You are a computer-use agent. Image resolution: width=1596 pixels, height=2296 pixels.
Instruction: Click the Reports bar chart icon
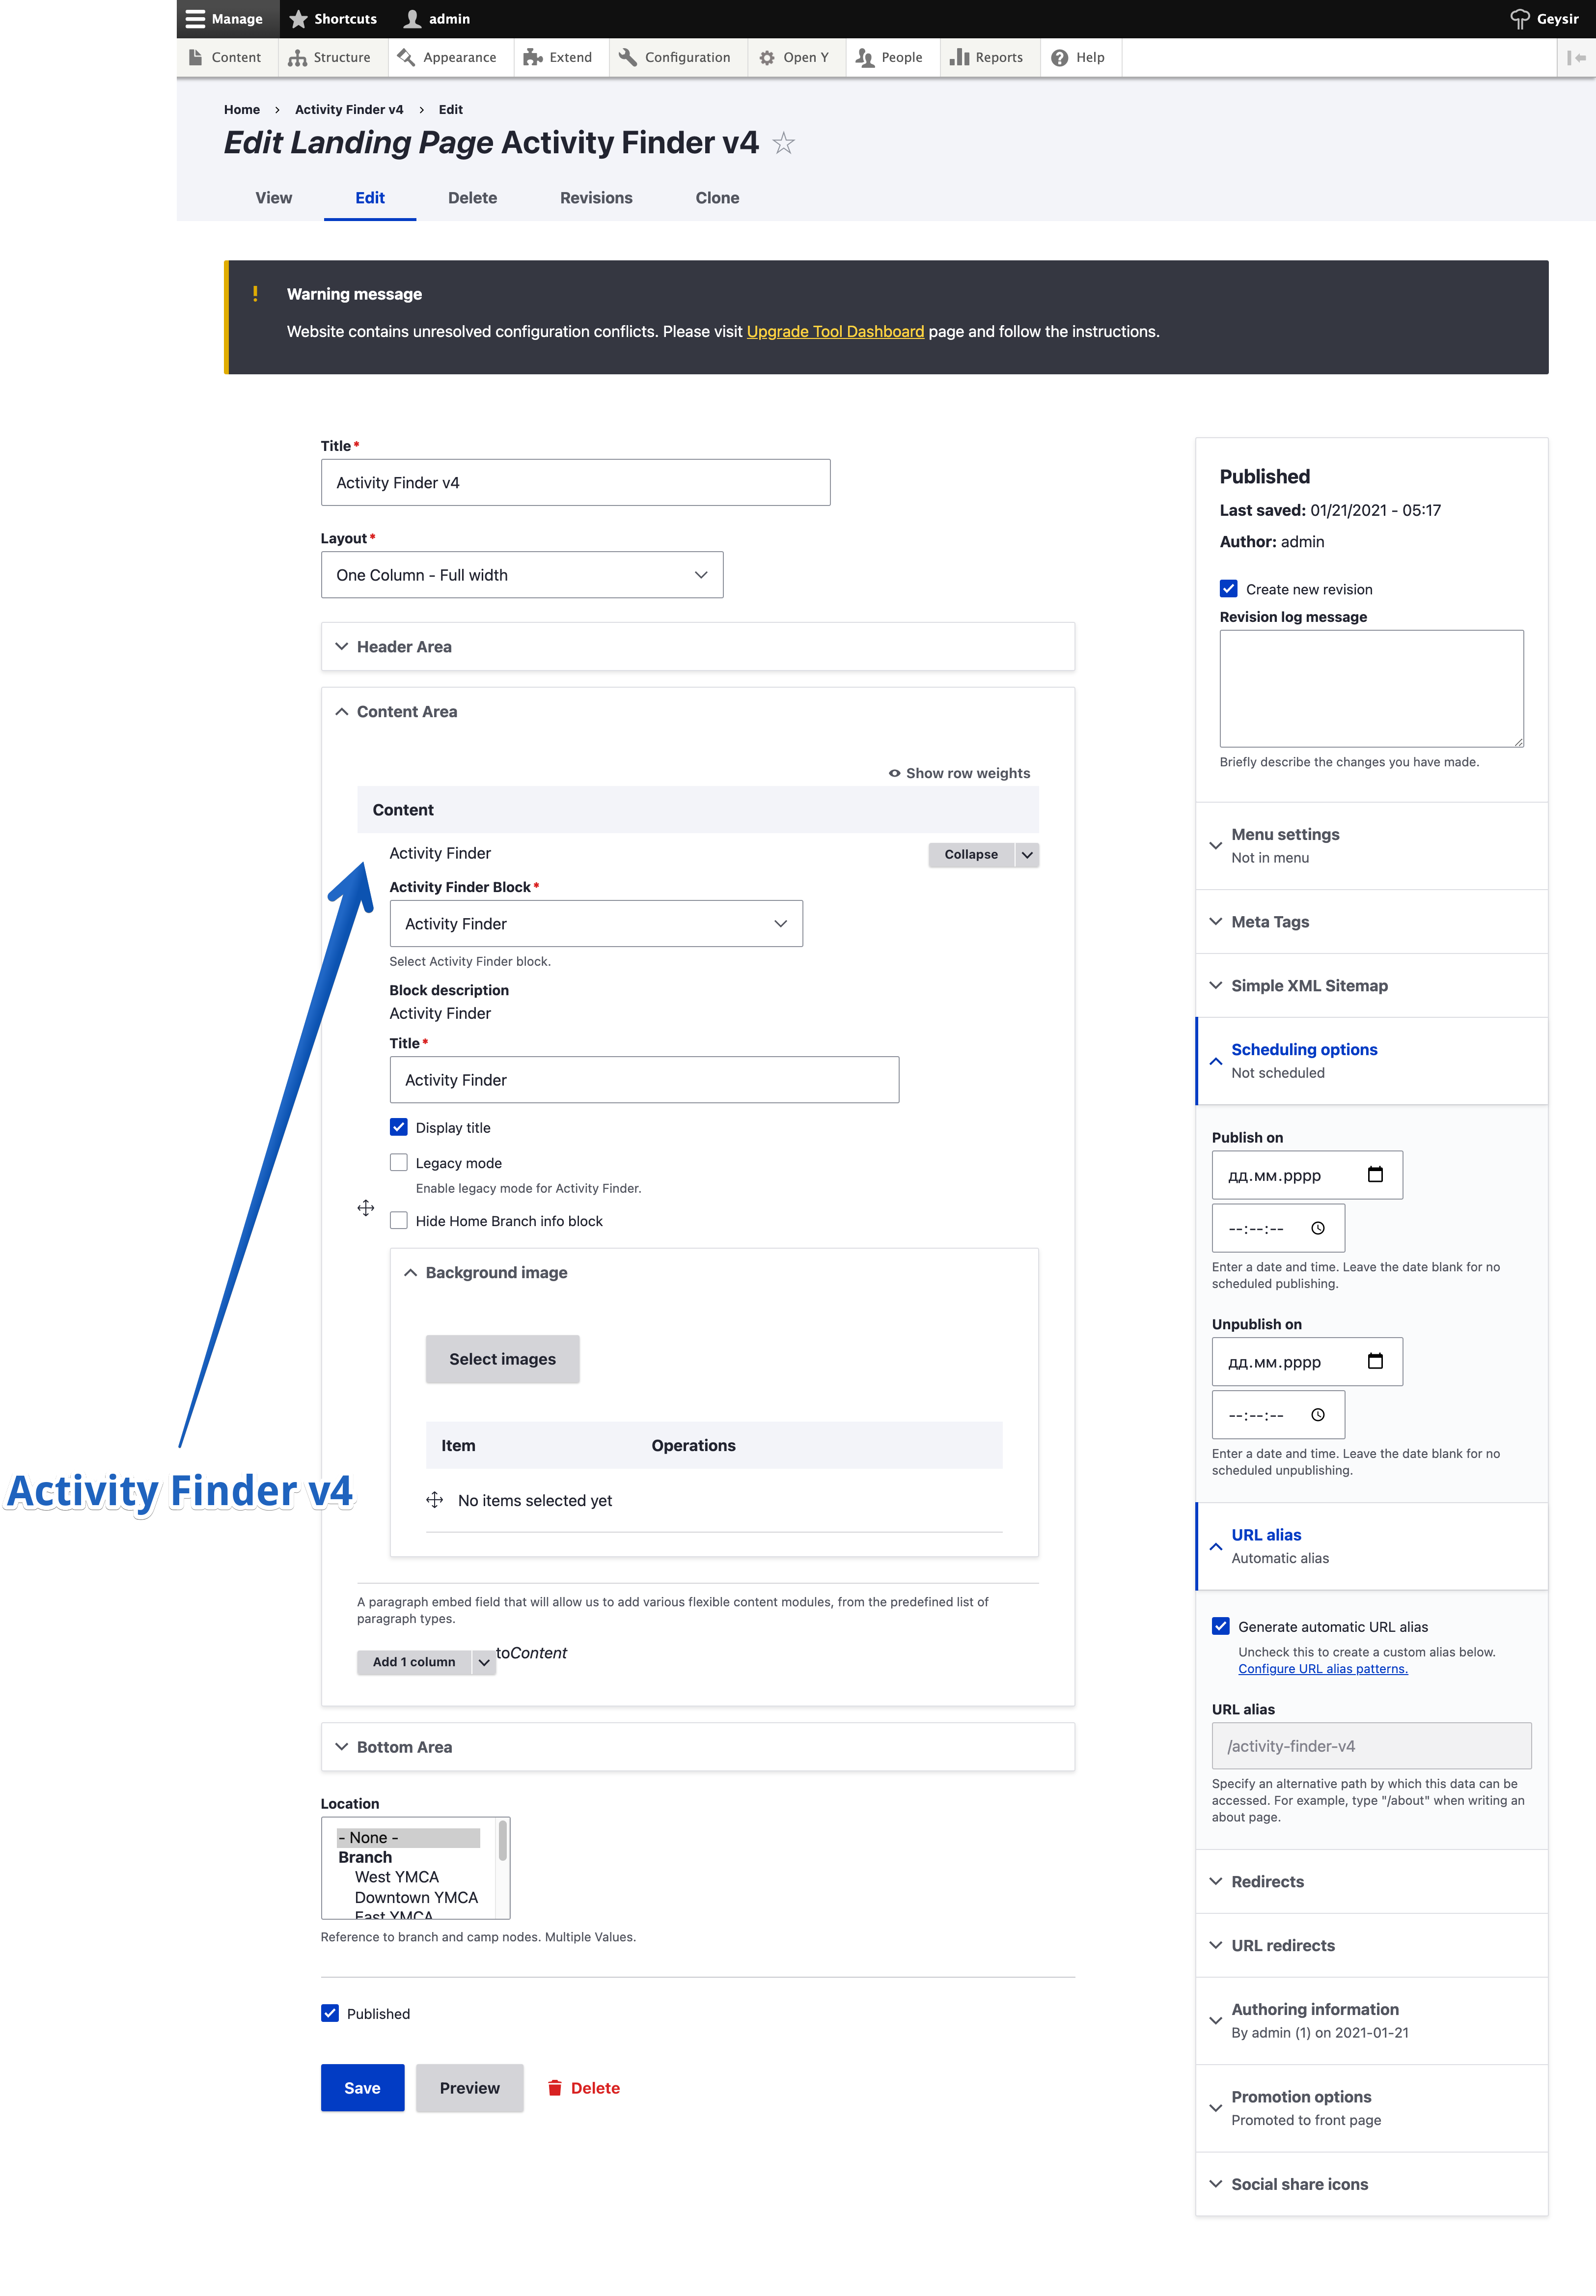[959, 57]
